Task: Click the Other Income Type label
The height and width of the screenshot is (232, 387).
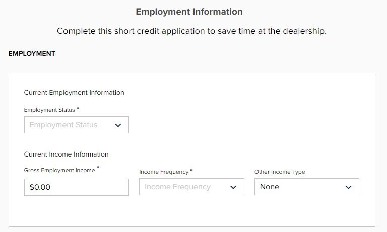Action: tap(280, 172)
